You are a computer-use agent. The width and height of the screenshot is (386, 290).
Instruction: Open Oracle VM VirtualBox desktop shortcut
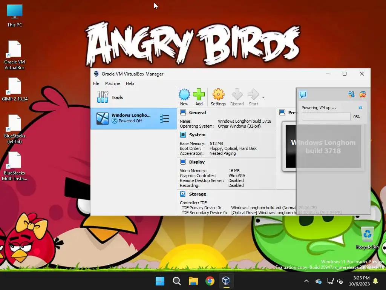click(15, 55)
